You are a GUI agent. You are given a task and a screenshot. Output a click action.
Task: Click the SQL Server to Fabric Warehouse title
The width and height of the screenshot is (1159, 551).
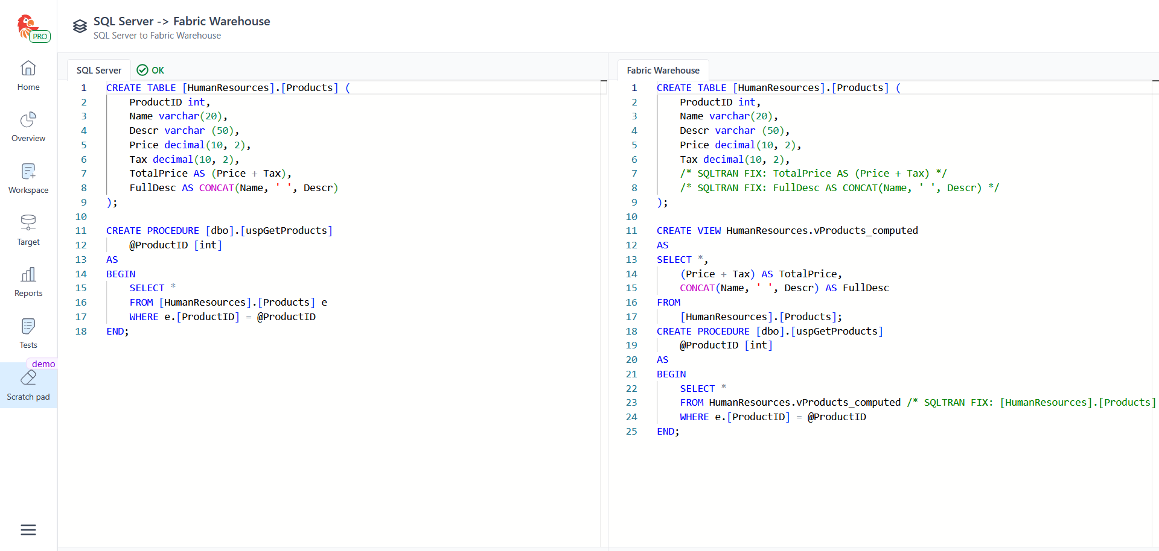tap(182, 22)
